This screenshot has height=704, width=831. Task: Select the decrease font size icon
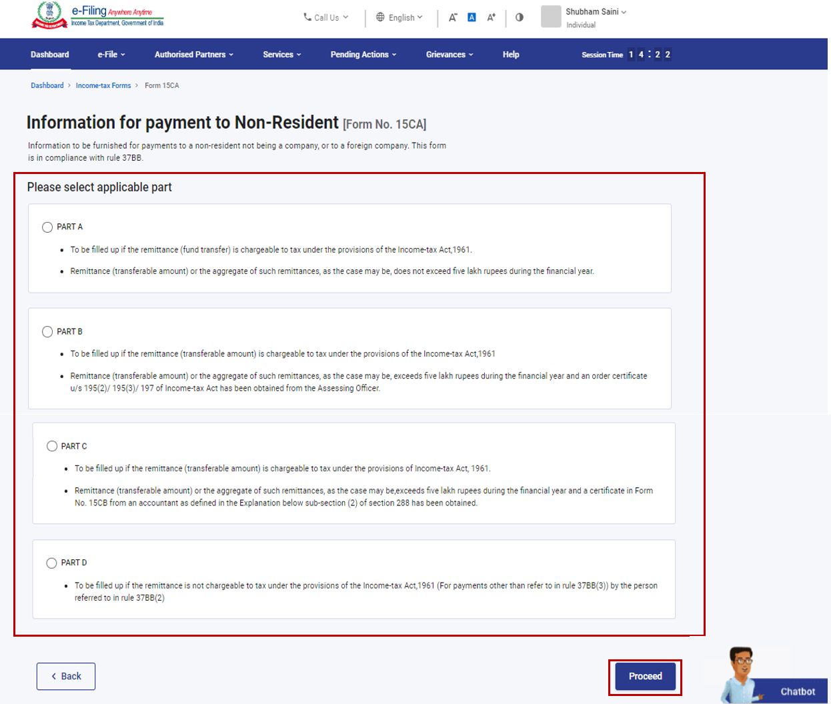pos(452,17)
